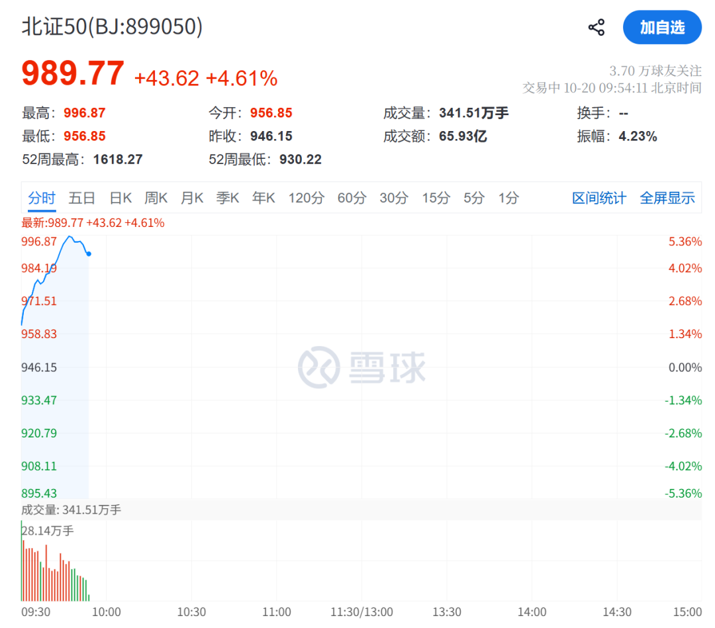Click the 5.36% right axis label

coord(685,241)
